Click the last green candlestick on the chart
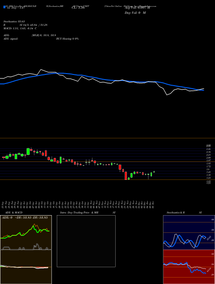This screenshot has width=215, height=284. [x=154, y=172]
